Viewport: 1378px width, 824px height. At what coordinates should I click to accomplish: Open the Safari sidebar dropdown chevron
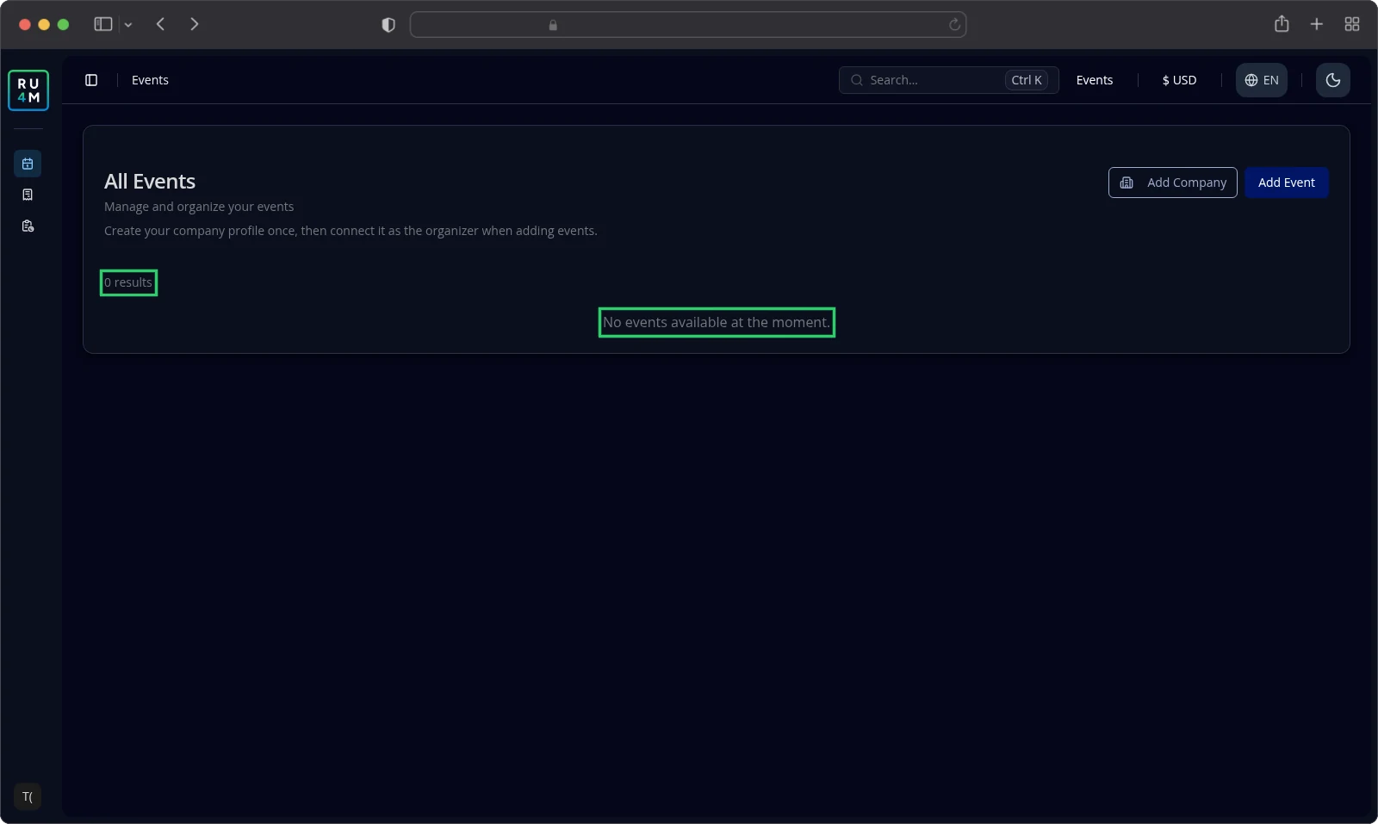(x=128, y=25)
